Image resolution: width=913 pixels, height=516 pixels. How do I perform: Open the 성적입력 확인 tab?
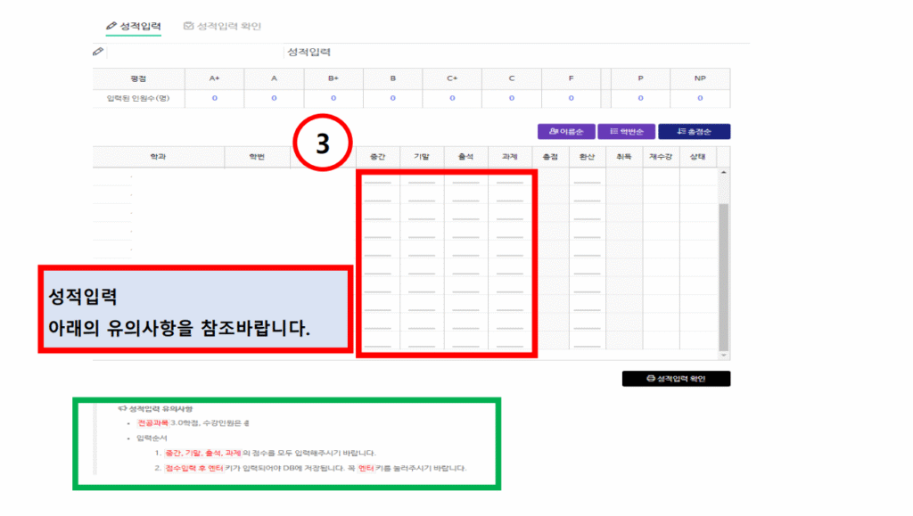tap(222, 26)
